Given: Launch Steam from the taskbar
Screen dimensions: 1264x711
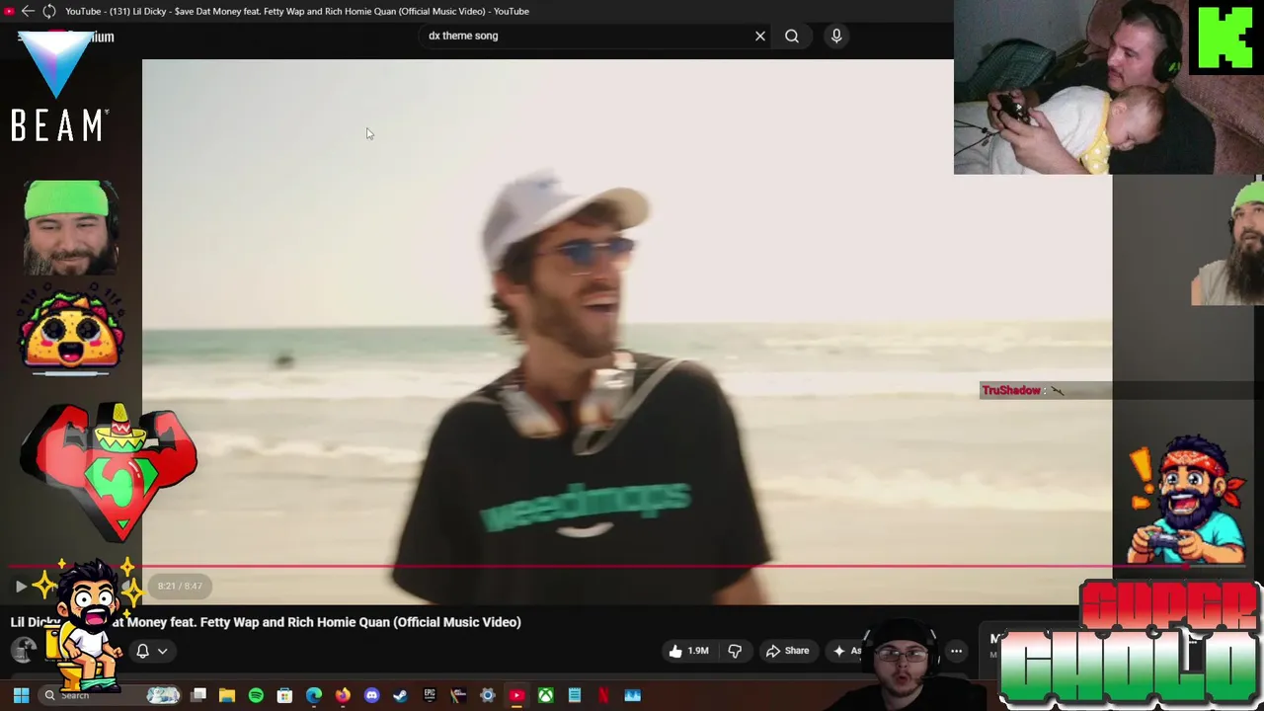Looking at the screenshot, I should (400, 696).
